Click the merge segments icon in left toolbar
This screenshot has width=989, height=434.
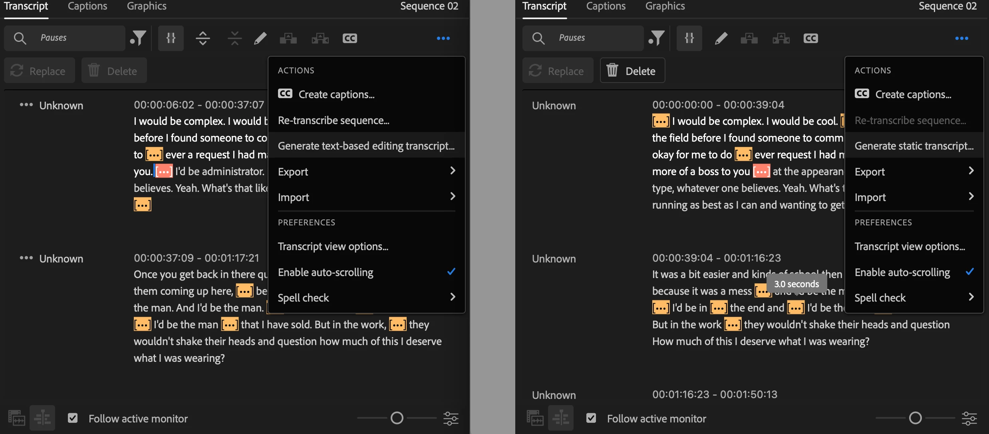pos(235,38)
